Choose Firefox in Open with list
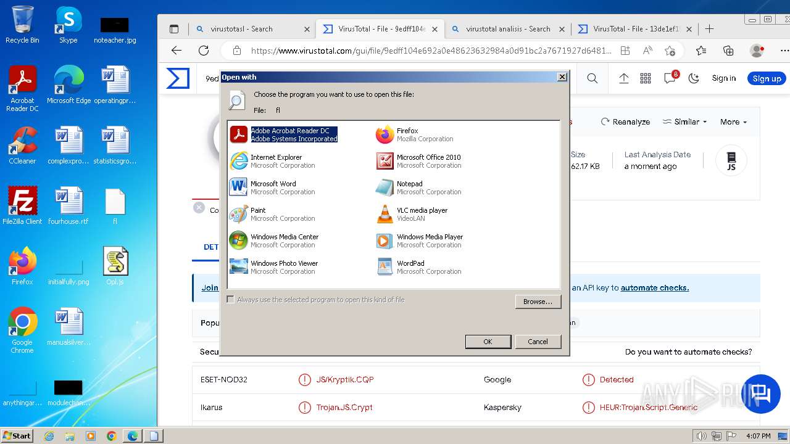The image size is (790, 444). 415,134
